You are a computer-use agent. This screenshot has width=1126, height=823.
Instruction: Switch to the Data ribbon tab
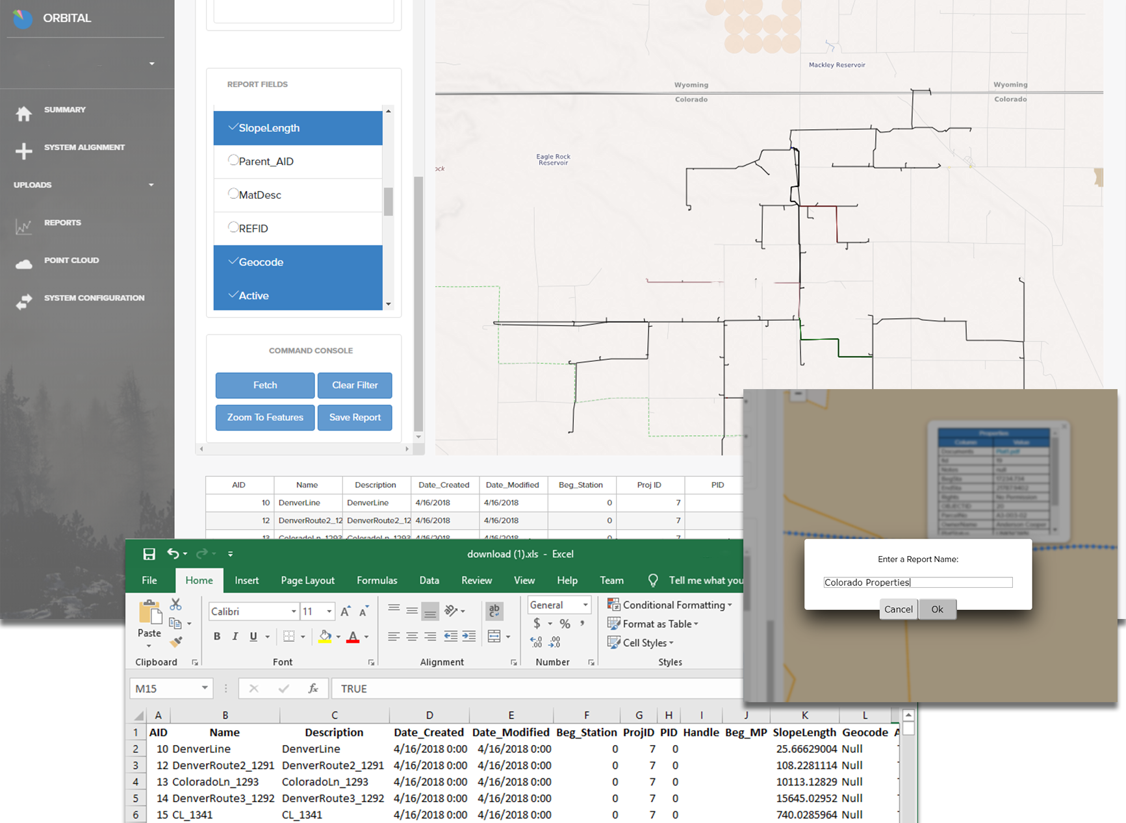point(429,580)
